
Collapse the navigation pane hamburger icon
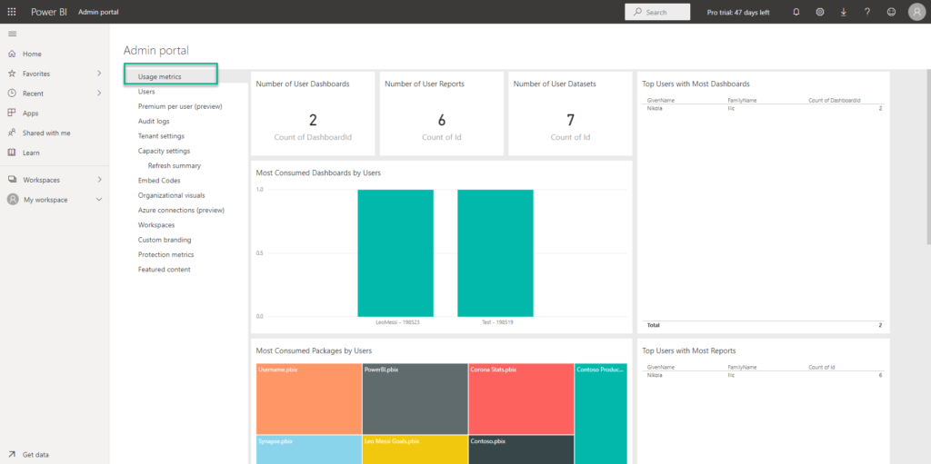point(12,34)
